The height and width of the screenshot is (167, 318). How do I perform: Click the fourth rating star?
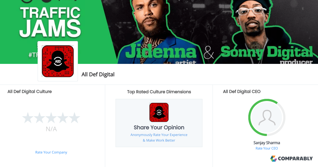click(63, 118)
